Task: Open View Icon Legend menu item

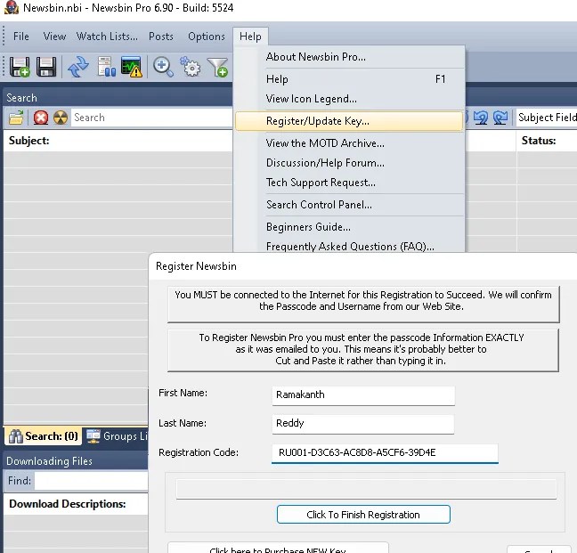Action: [x=349, y=99]
